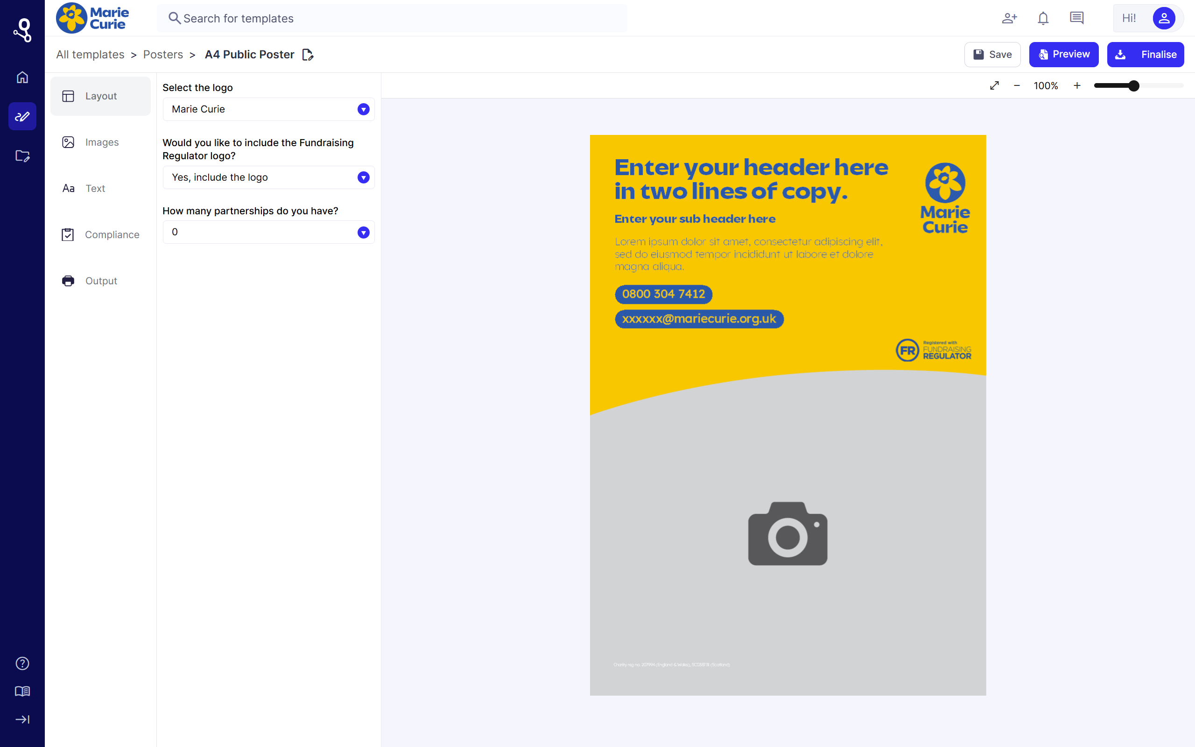Open the partnerships number dropdown
This screenshot has height=747, width=1195.
268,232
